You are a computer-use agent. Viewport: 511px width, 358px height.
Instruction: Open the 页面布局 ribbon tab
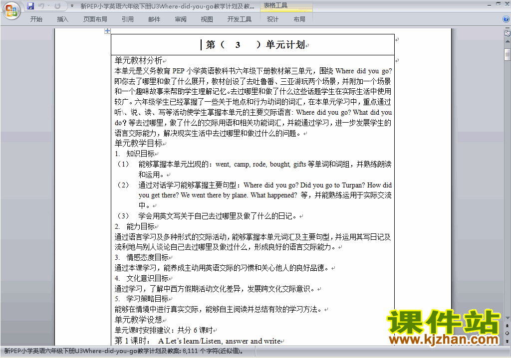pos(95,19)
